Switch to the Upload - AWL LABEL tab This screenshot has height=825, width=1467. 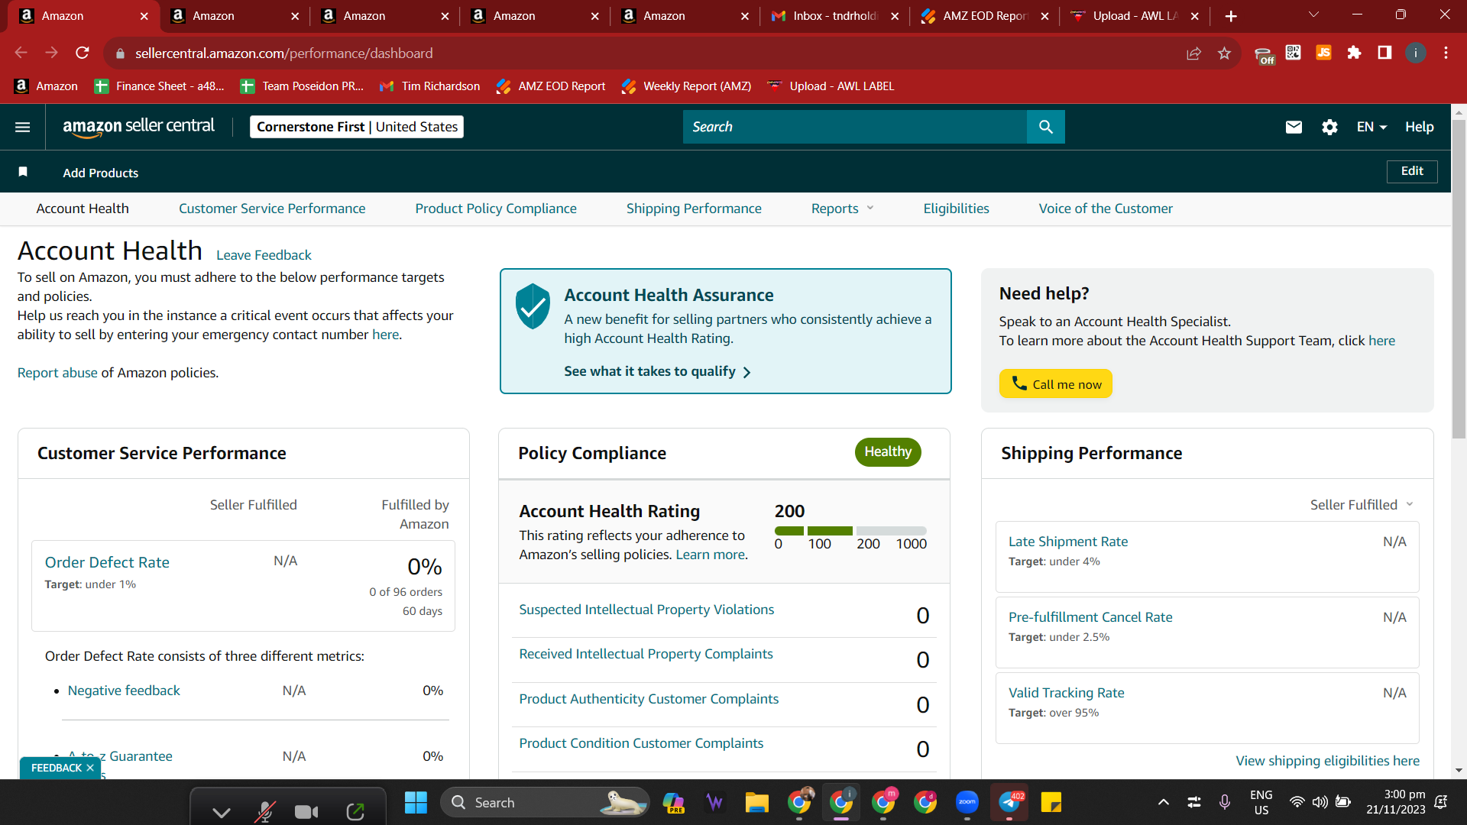coord(1134,16)
